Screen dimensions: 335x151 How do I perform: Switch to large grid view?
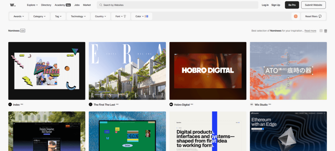tap(326, 31)
